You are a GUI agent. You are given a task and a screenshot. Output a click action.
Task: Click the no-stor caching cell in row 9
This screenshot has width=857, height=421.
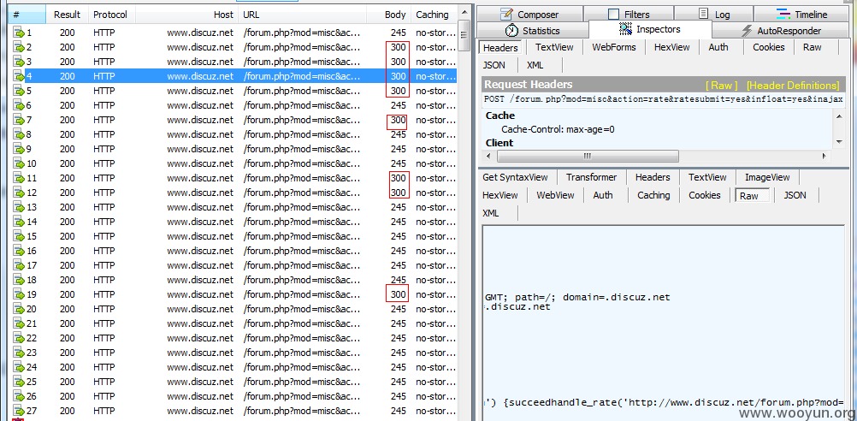(435, 149)
